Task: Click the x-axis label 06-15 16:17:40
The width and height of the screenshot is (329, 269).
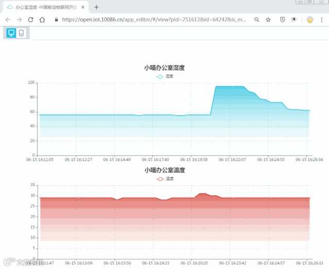Action: click(155, 160)
